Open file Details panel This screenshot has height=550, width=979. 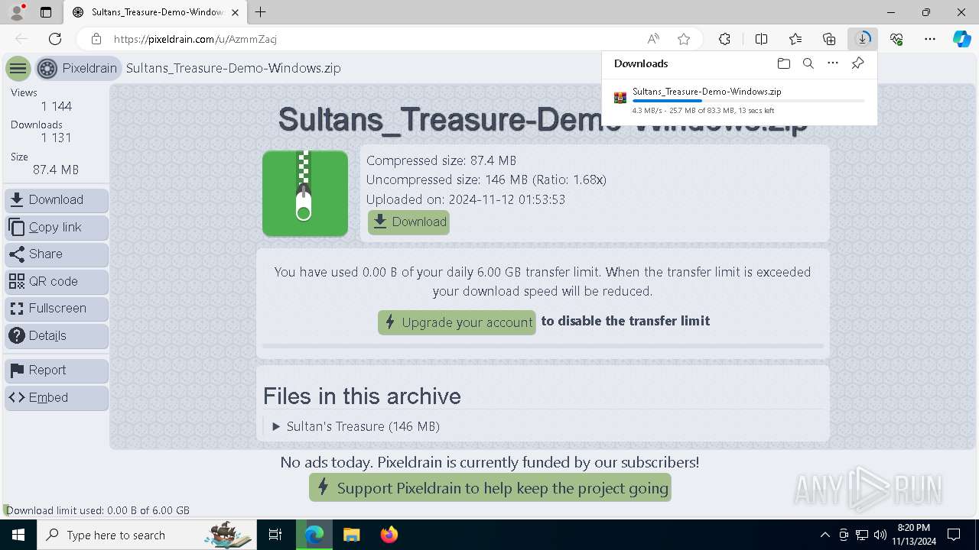click(57, 336)
